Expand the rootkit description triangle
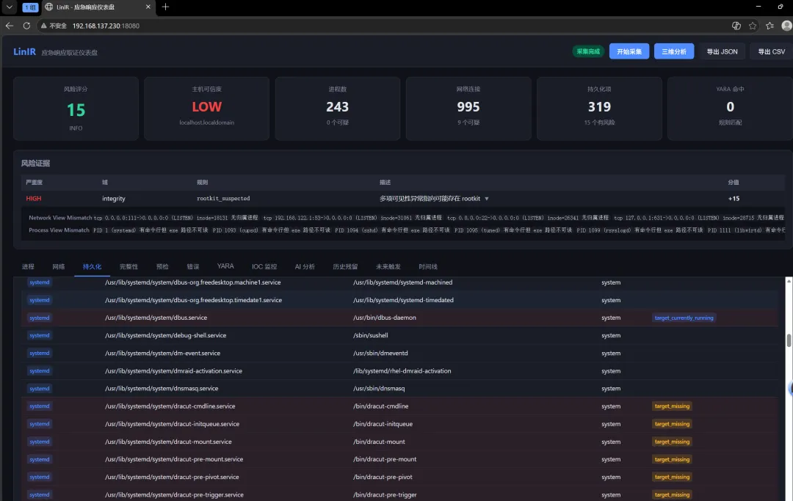 [487, 199]
